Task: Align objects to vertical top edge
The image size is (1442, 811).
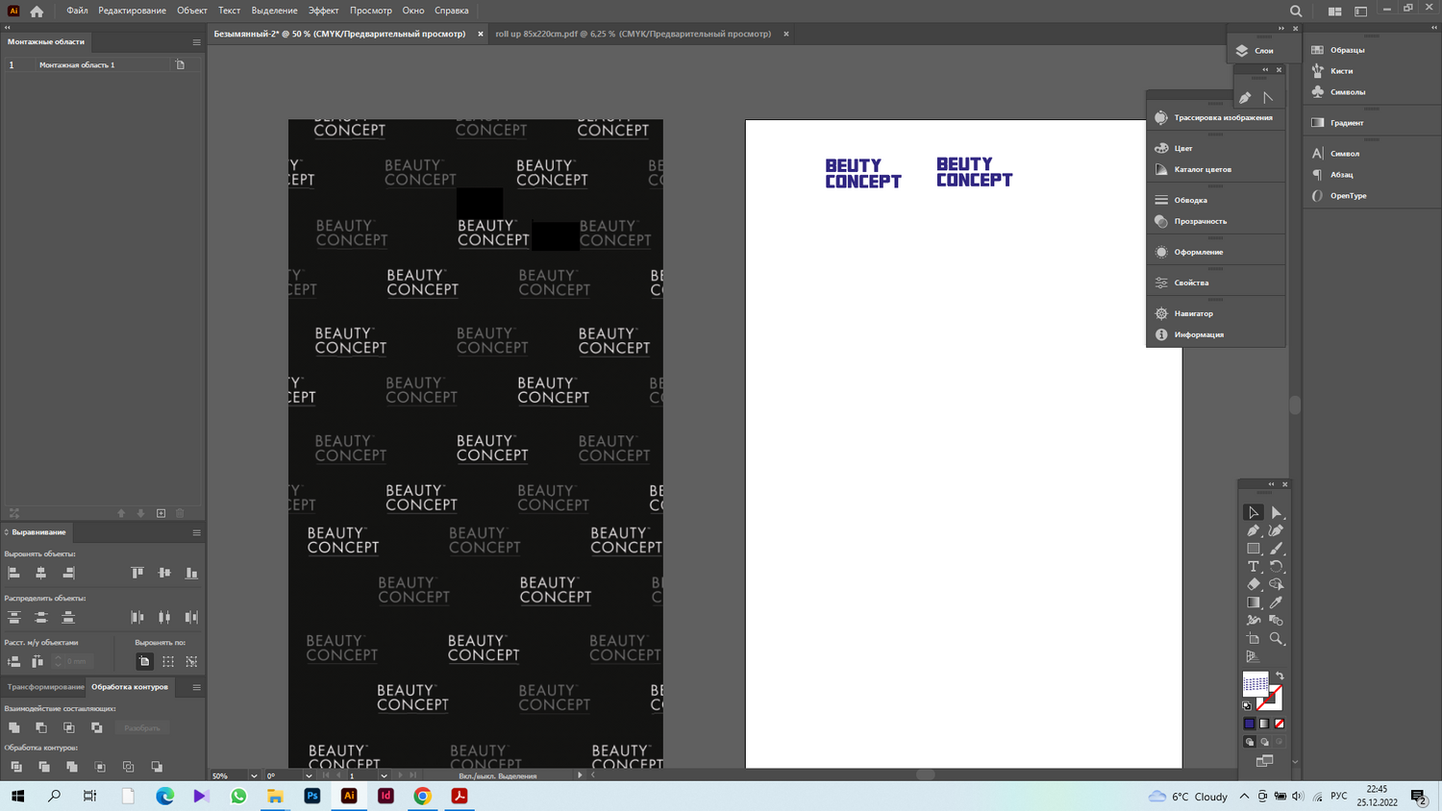Action: coord(137,573)
